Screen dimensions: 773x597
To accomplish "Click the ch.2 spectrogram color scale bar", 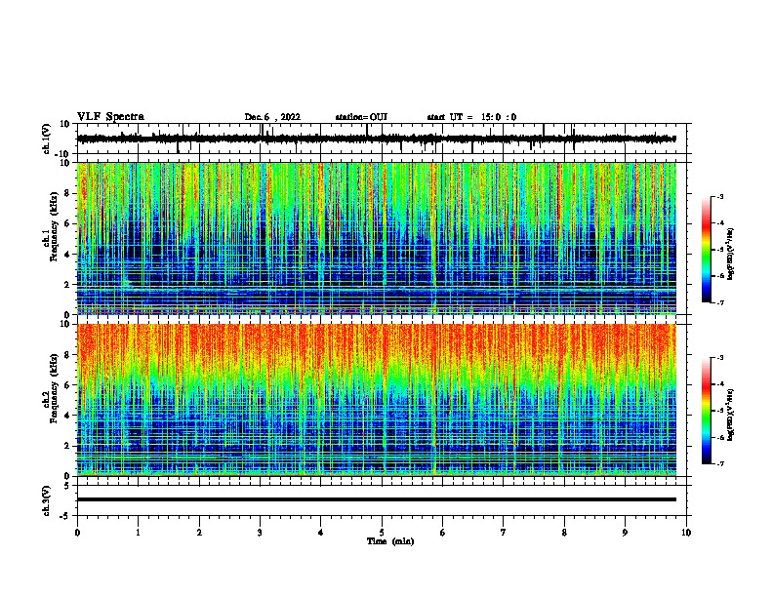I will (x=707, y=411).
